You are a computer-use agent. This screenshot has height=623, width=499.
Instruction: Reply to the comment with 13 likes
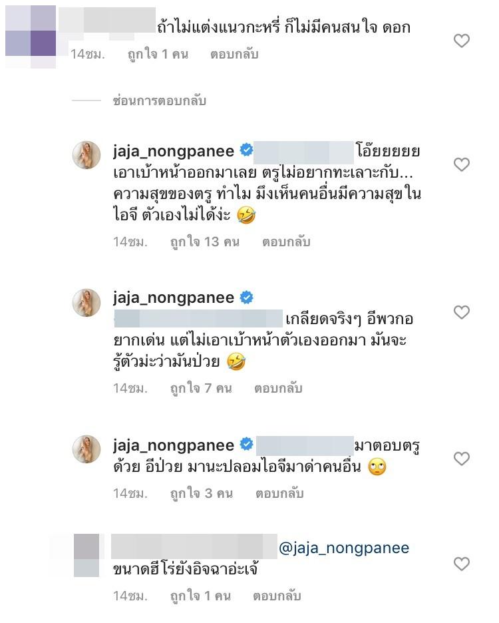[285, 242]
